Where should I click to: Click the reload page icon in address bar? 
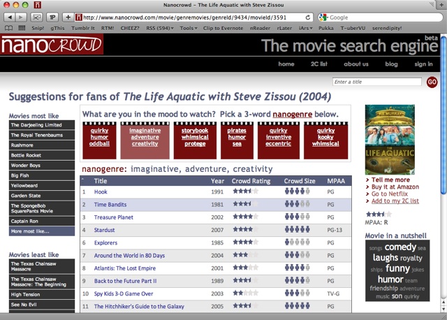point(308,17)
